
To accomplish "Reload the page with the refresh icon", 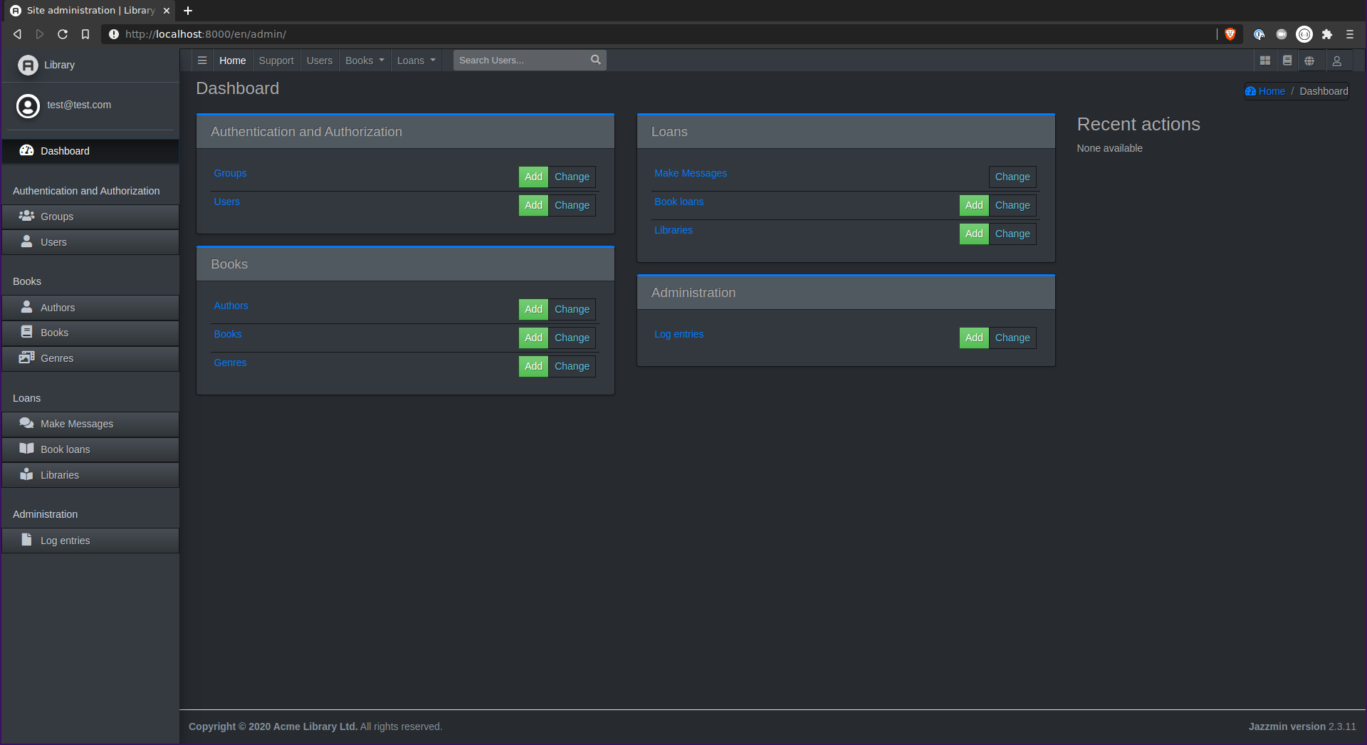I will (x=63, y=34).
